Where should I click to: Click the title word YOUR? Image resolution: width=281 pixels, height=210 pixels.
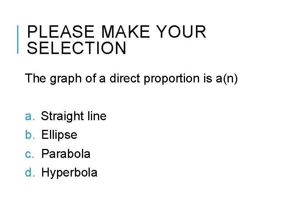(181, 31)
